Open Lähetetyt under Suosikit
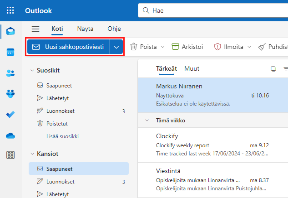This screenshot has width=288, height=198. (x=79, y=98)
